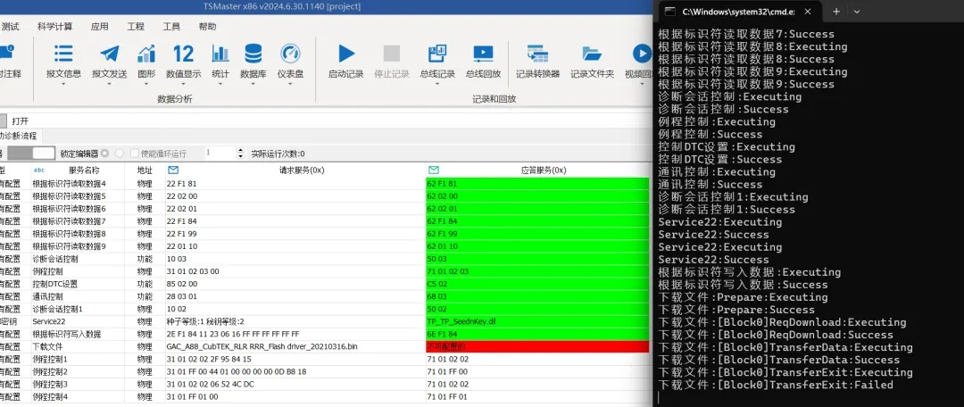Click the 地址 column header
964x407 pixels.
pos(145,170)
